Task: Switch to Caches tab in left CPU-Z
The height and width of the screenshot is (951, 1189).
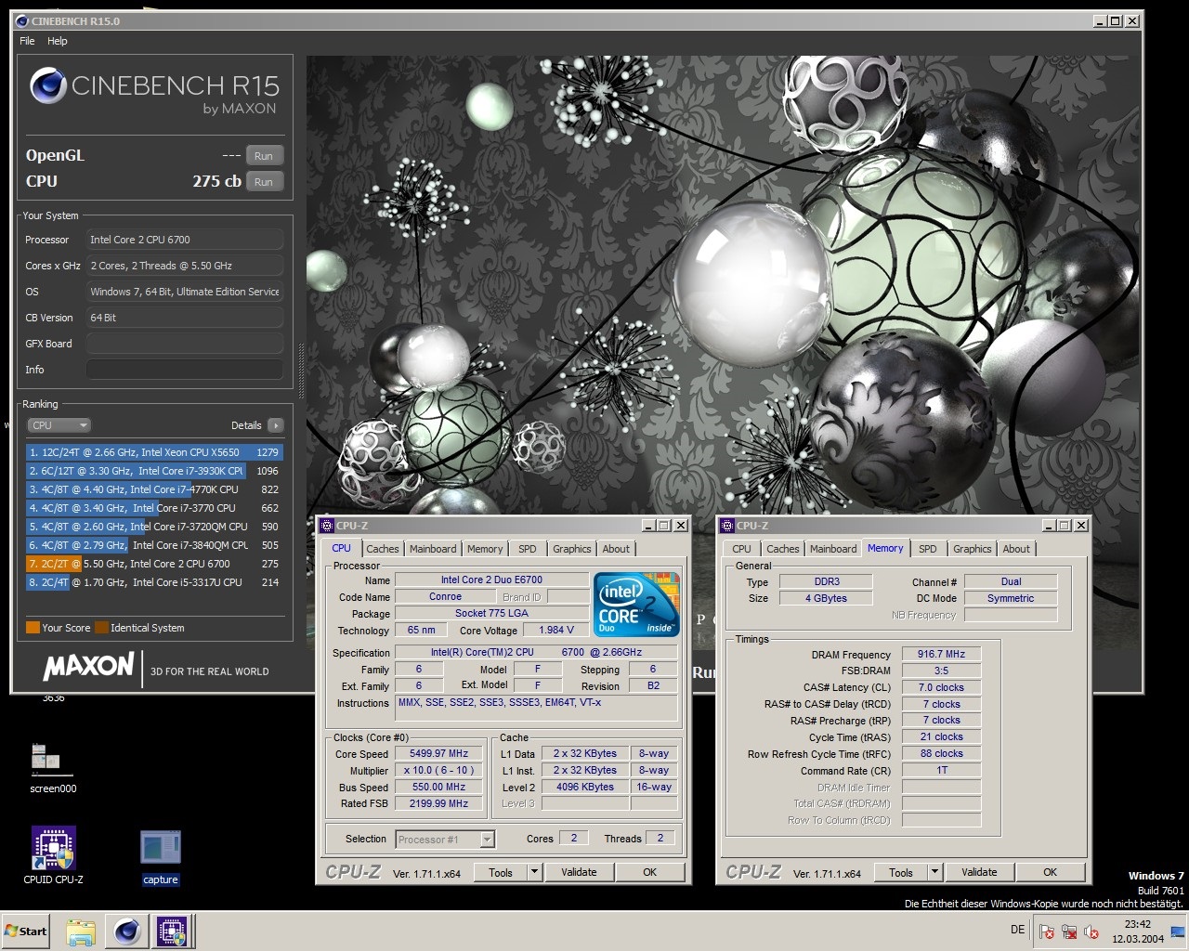Action: click(x=382, y=549)
